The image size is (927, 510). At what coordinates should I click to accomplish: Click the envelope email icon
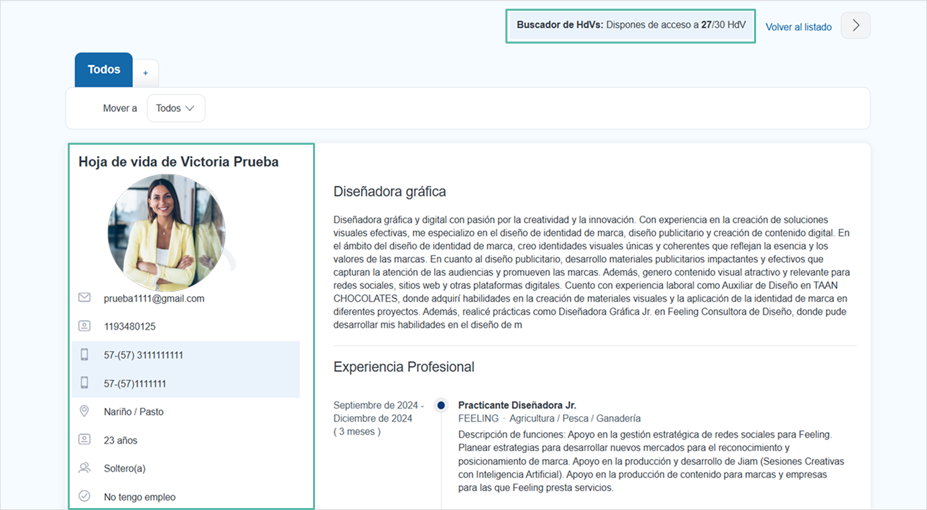84,298
